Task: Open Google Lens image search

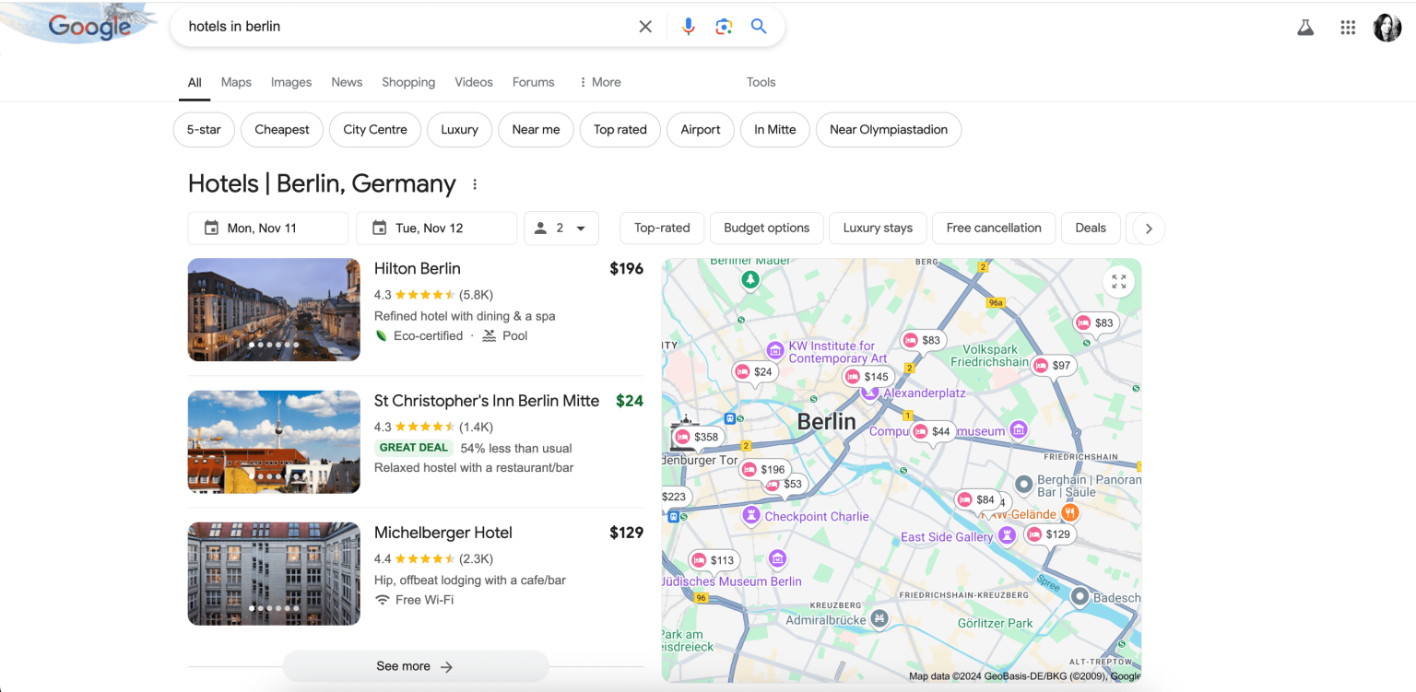Action: 724,26
